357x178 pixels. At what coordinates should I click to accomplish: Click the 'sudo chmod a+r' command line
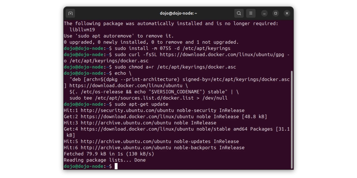tap(175, 67)
